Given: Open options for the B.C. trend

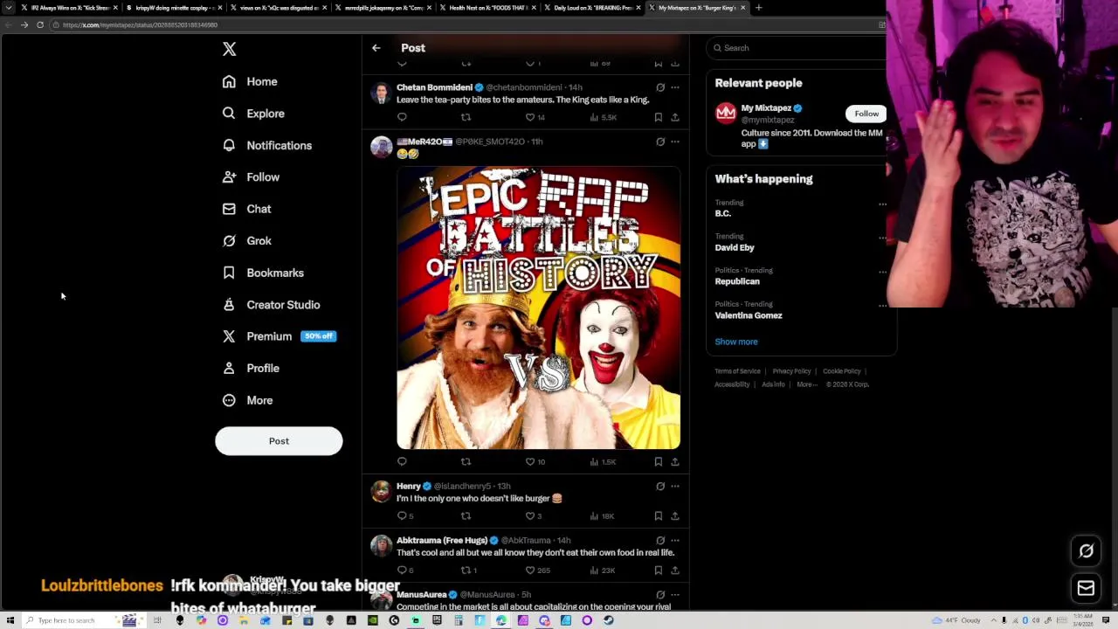Looking at the screenshot, I should tap(882, 204).
